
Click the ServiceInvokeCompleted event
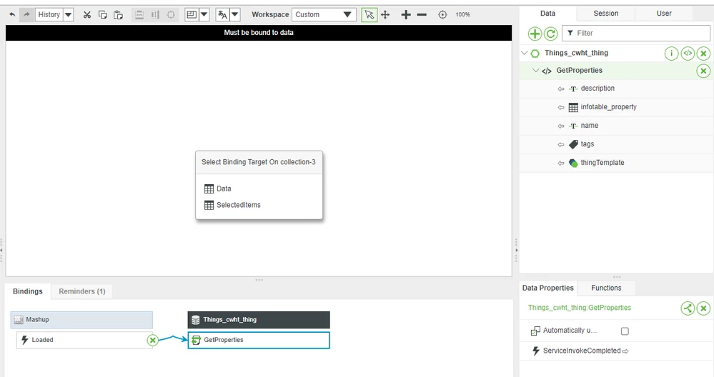[x=582, y=351]
